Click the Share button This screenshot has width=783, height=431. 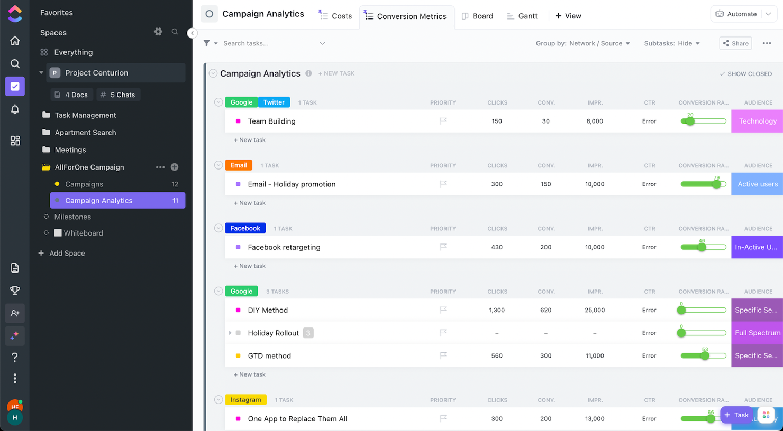[x=735, y=43]
